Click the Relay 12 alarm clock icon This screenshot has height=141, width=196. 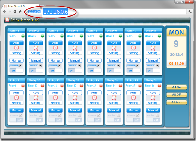click(x=75, y=98)
